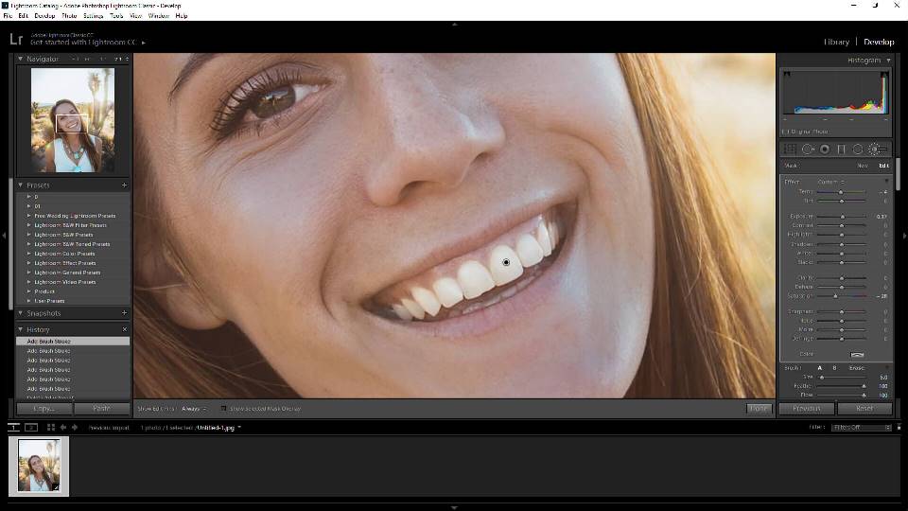Choose the Radial Filter tool
This screenshot has width=908, height=511.
point(858,150)
